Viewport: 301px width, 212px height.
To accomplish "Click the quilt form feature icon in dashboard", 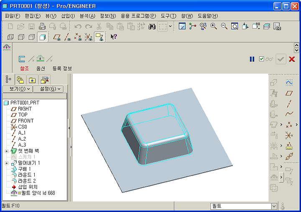I will tap(7, 47).
